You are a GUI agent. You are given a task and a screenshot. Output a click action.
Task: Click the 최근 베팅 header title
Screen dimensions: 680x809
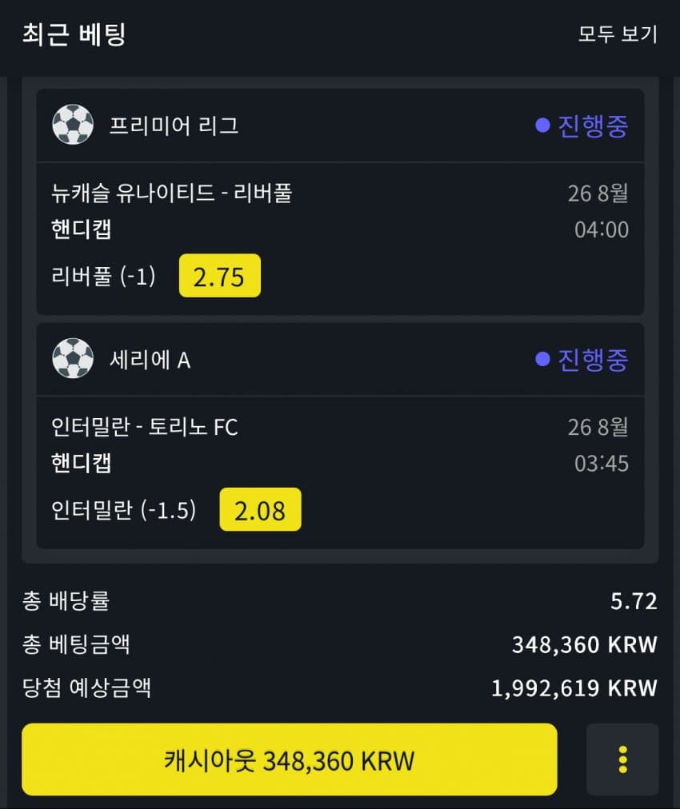coord(74,34)
